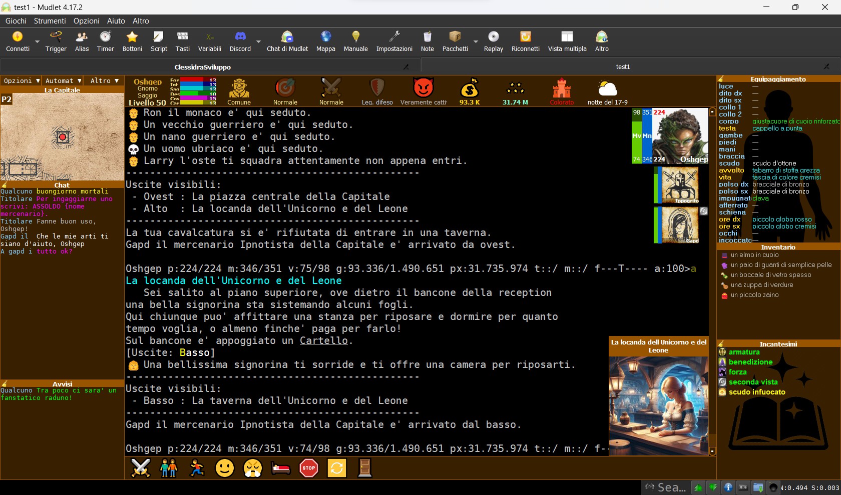The height and width of the screenshot is (495, 841).
Task: Switch to the ClessidraSviluppo tab
Action: pos(203,67)
